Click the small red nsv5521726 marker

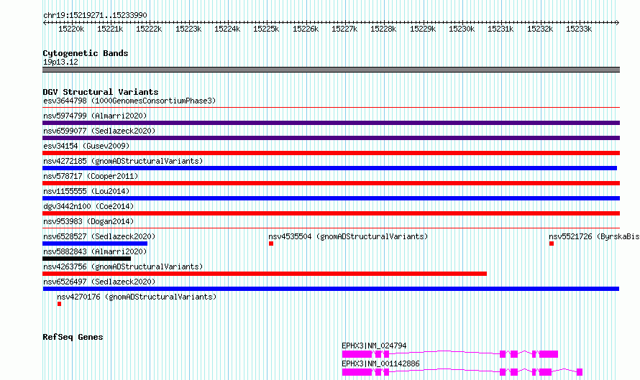[552, 244]
